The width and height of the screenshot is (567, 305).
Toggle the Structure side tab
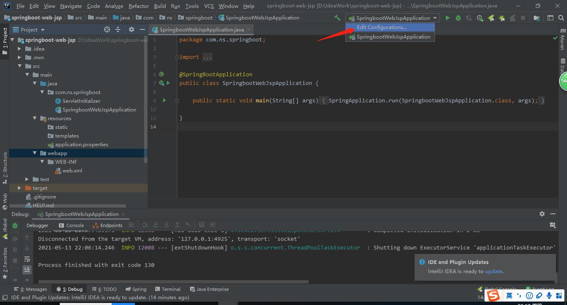tap(5, 168)
